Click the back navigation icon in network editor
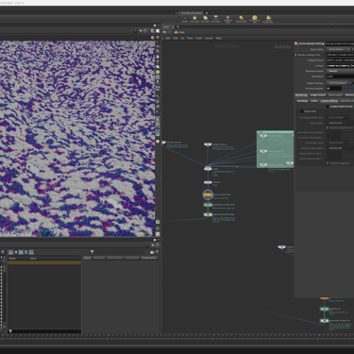Viewport: 354px width, 354px height. point(164,32)
